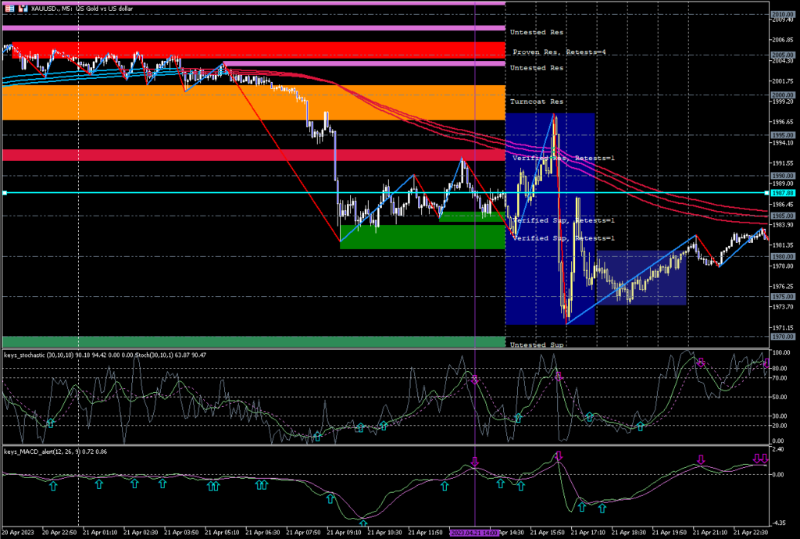Select the "Untested Sup" label near the bottom zone
This screenshot has height=539, width=800.
pyautogui.click(x=536, y=344)
